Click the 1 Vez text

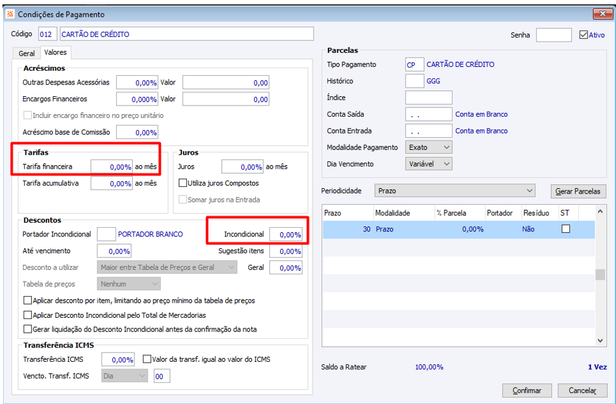597,367
